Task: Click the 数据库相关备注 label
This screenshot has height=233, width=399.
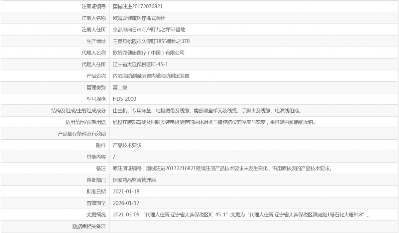Action: (x=89, y=227)
